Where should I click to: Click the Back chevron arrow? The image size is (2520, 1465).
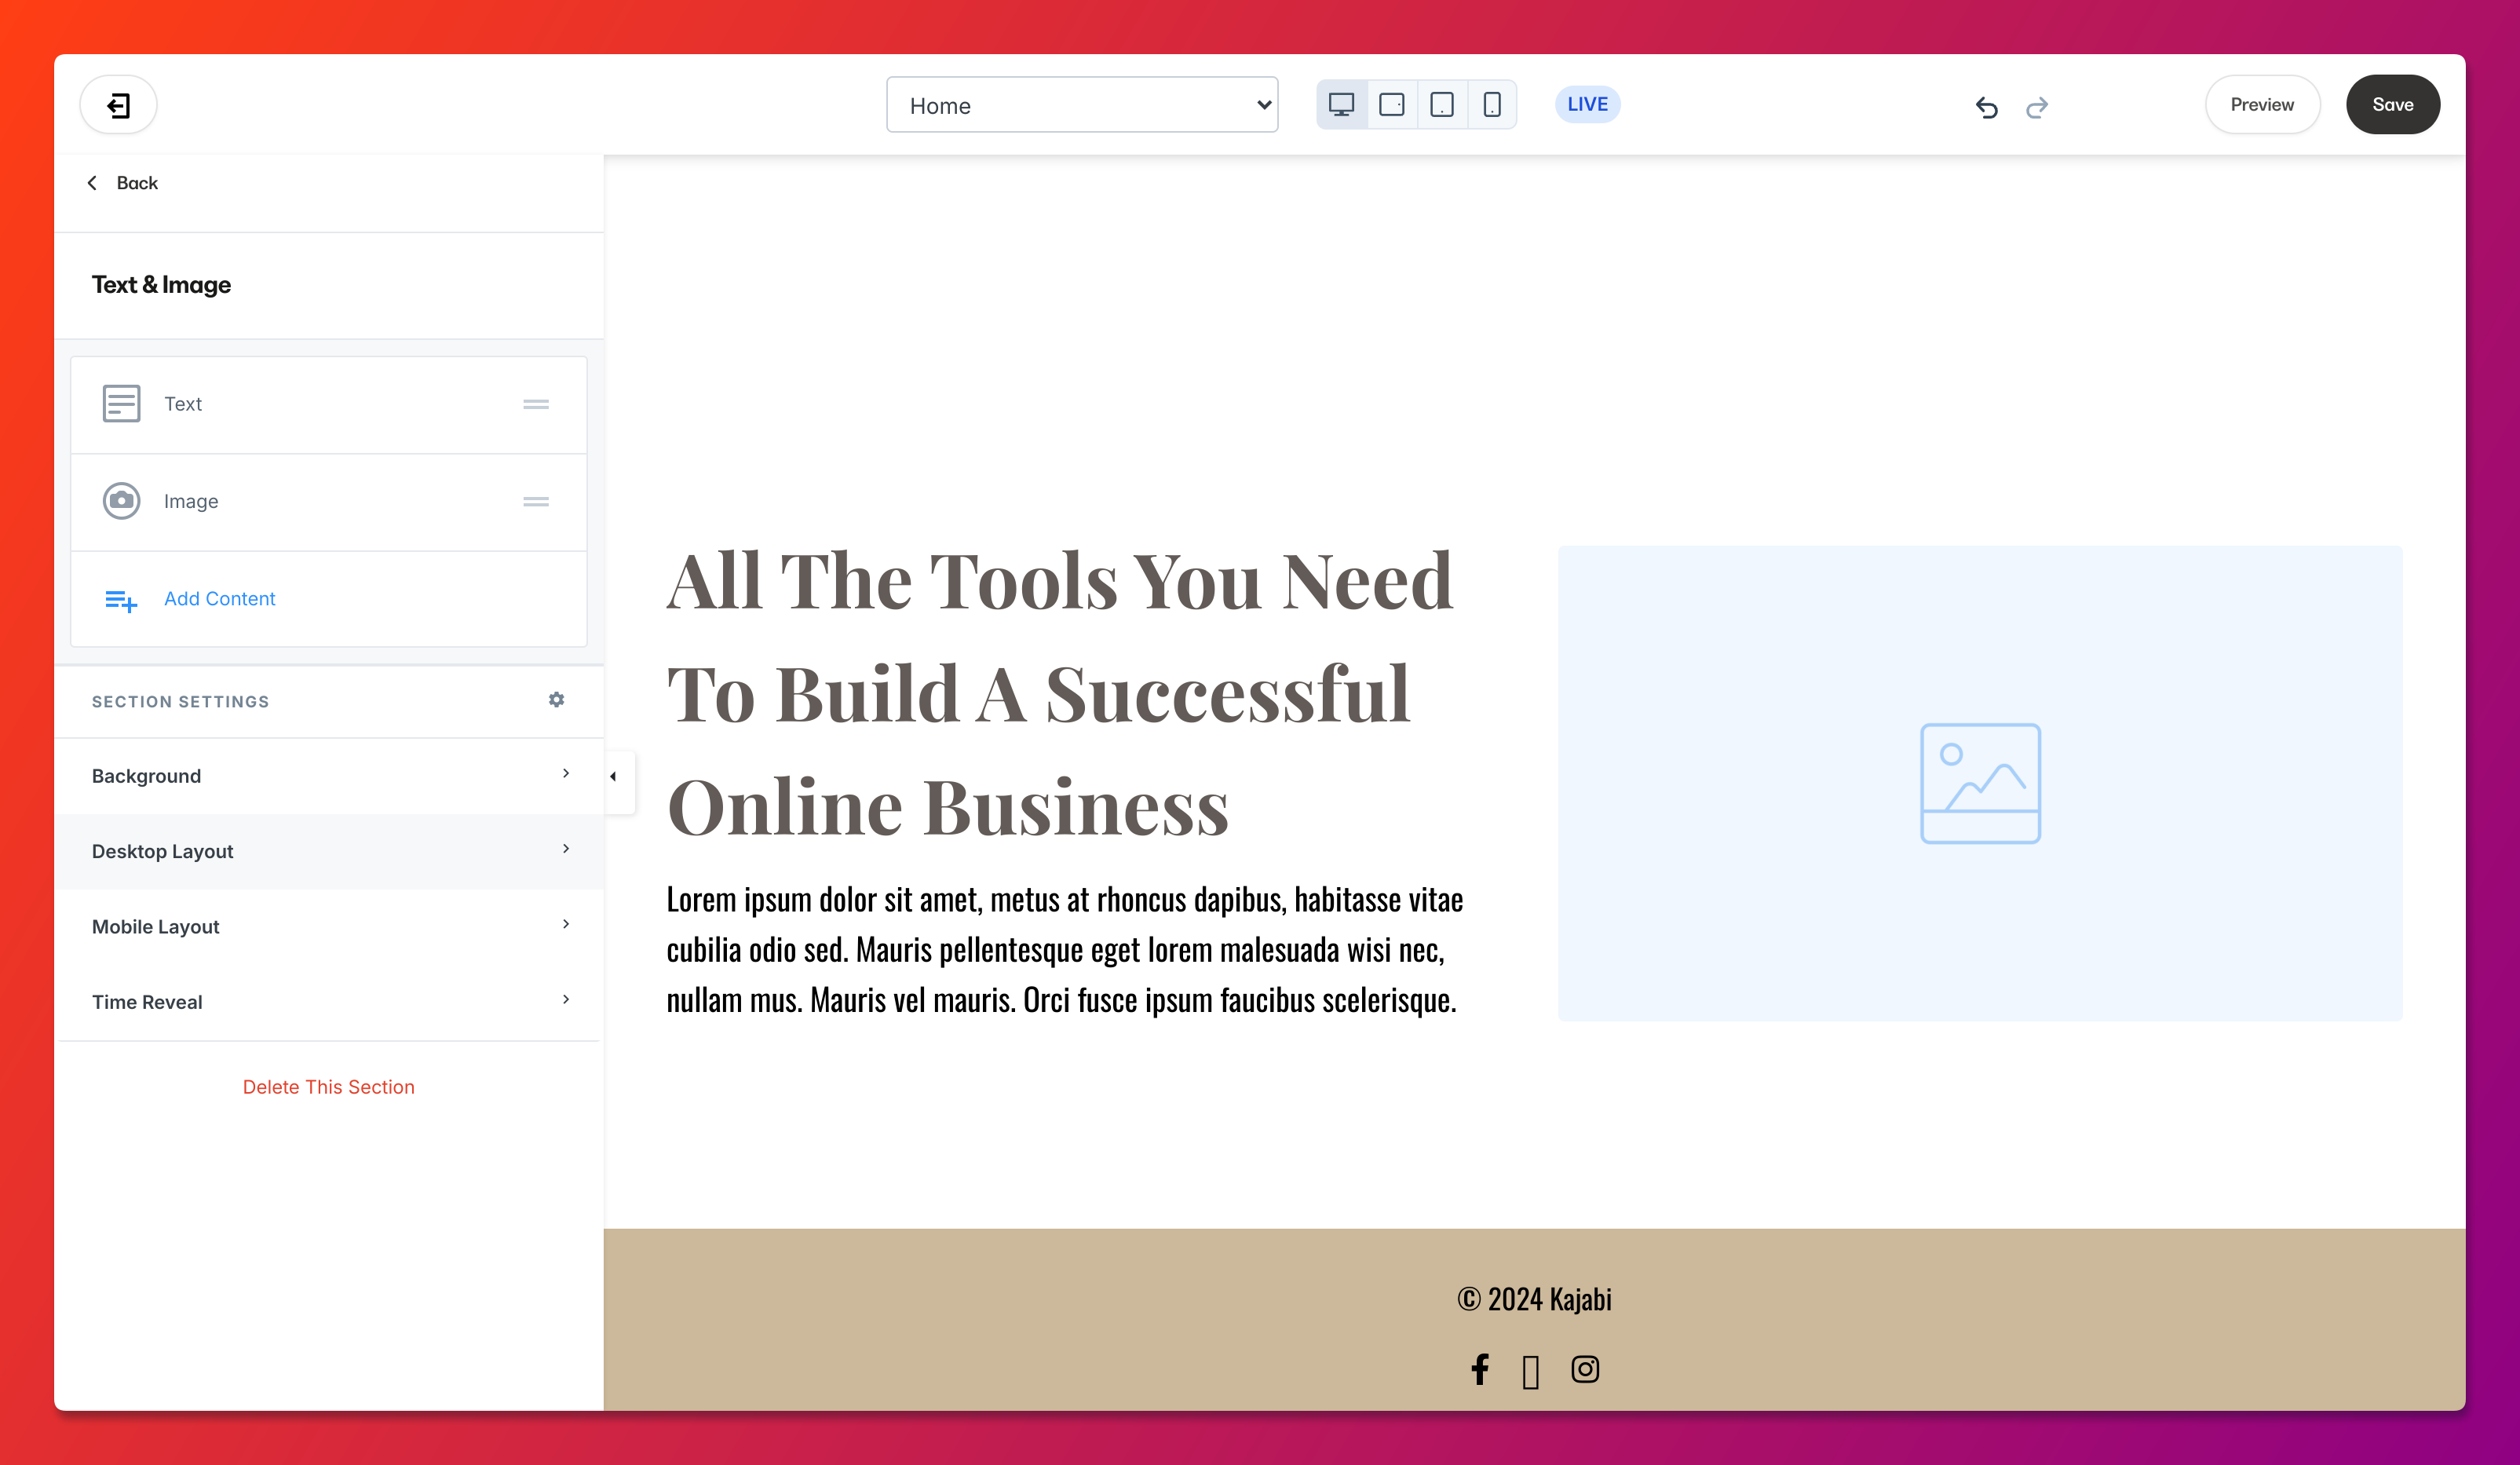pyautogui.click(x=92, y=183)
